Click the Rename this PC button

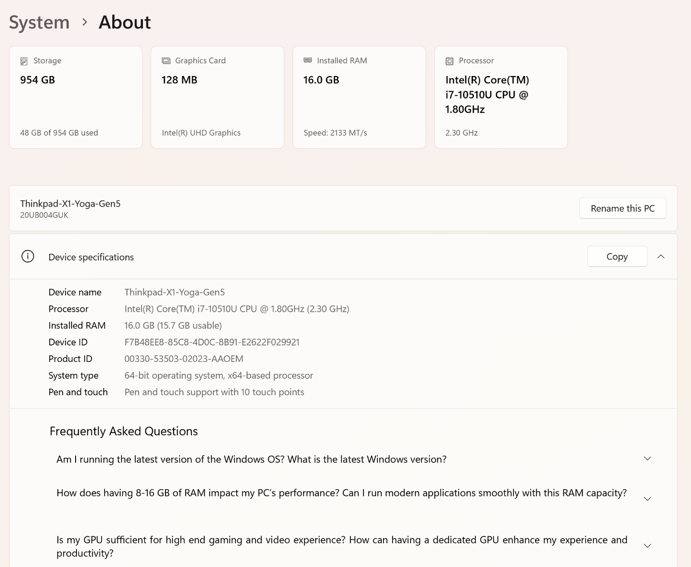point(622,208)
